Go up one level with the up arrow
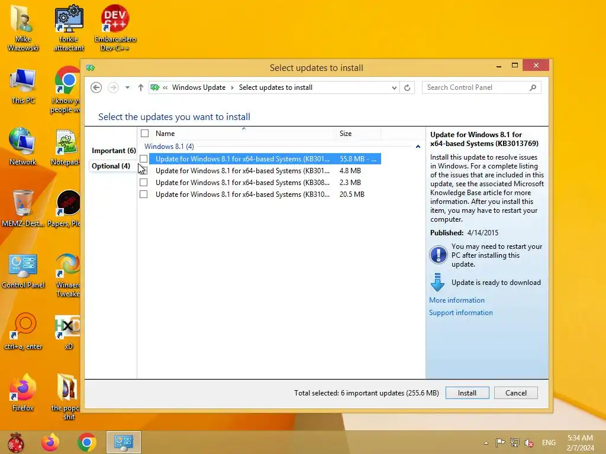The width and height of the screenshot is (606, 454). click(x=141, y=87)
